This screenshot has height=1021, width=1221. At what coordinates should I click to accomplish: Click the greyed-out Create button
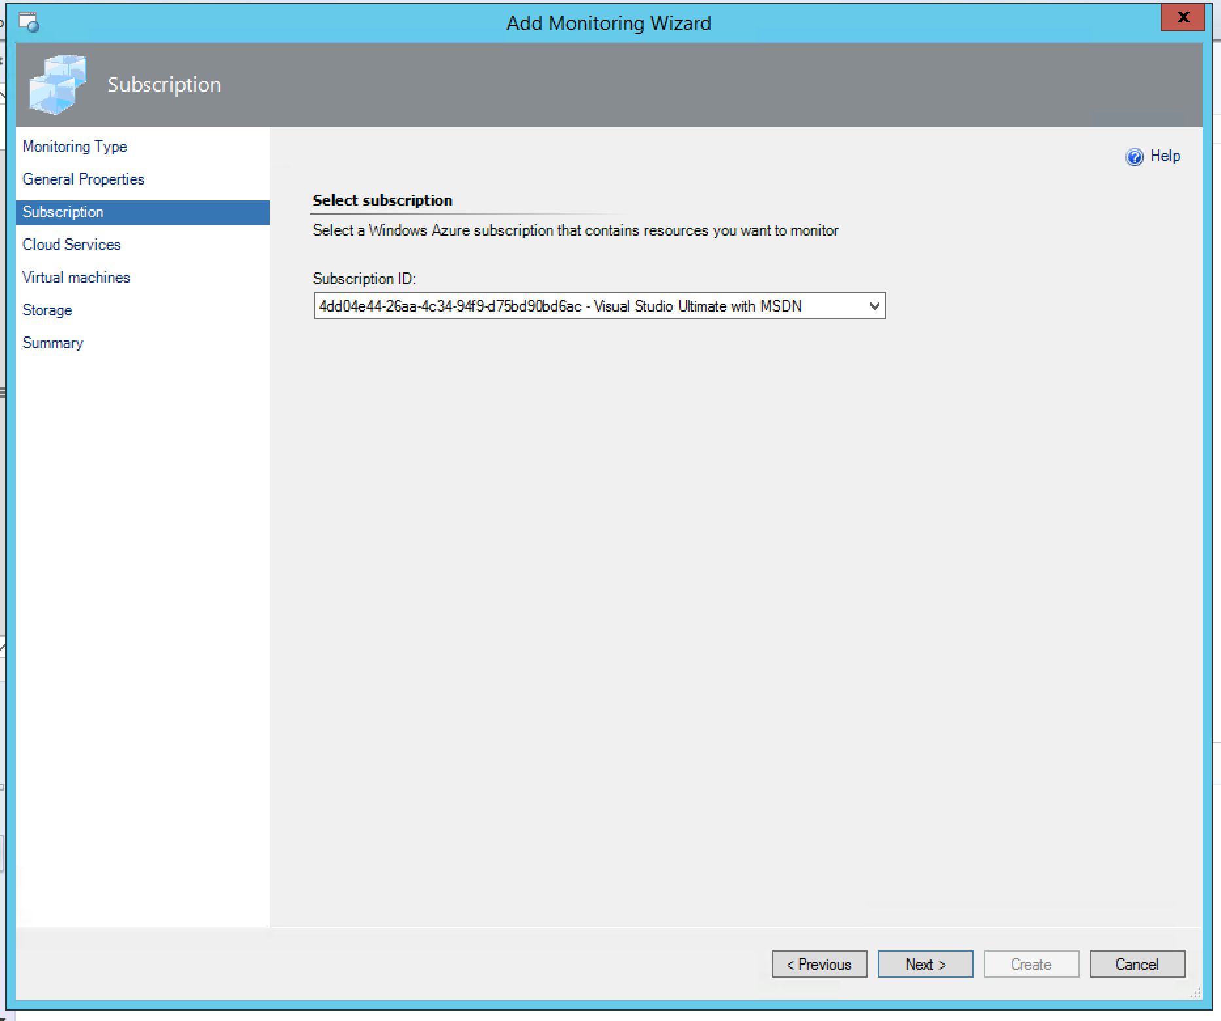pos(1031,964)
